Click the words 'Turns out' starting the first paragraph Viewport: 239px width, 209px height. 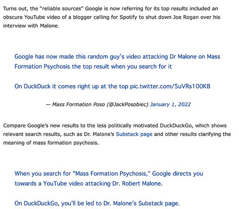pyautogui.click(x=15, y=9)
